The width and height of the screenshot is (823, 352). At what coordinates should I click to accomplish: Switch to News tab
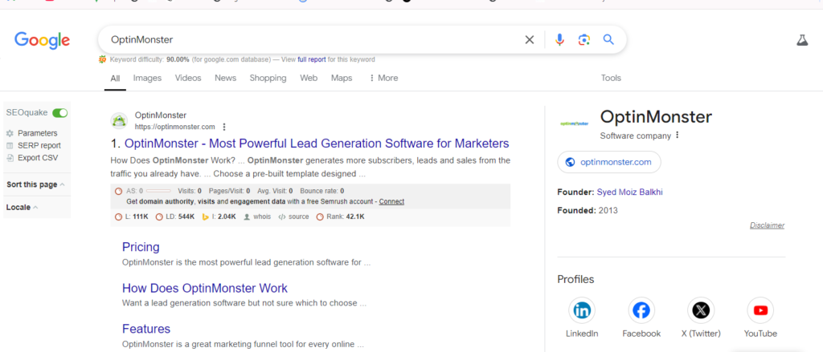225,78
